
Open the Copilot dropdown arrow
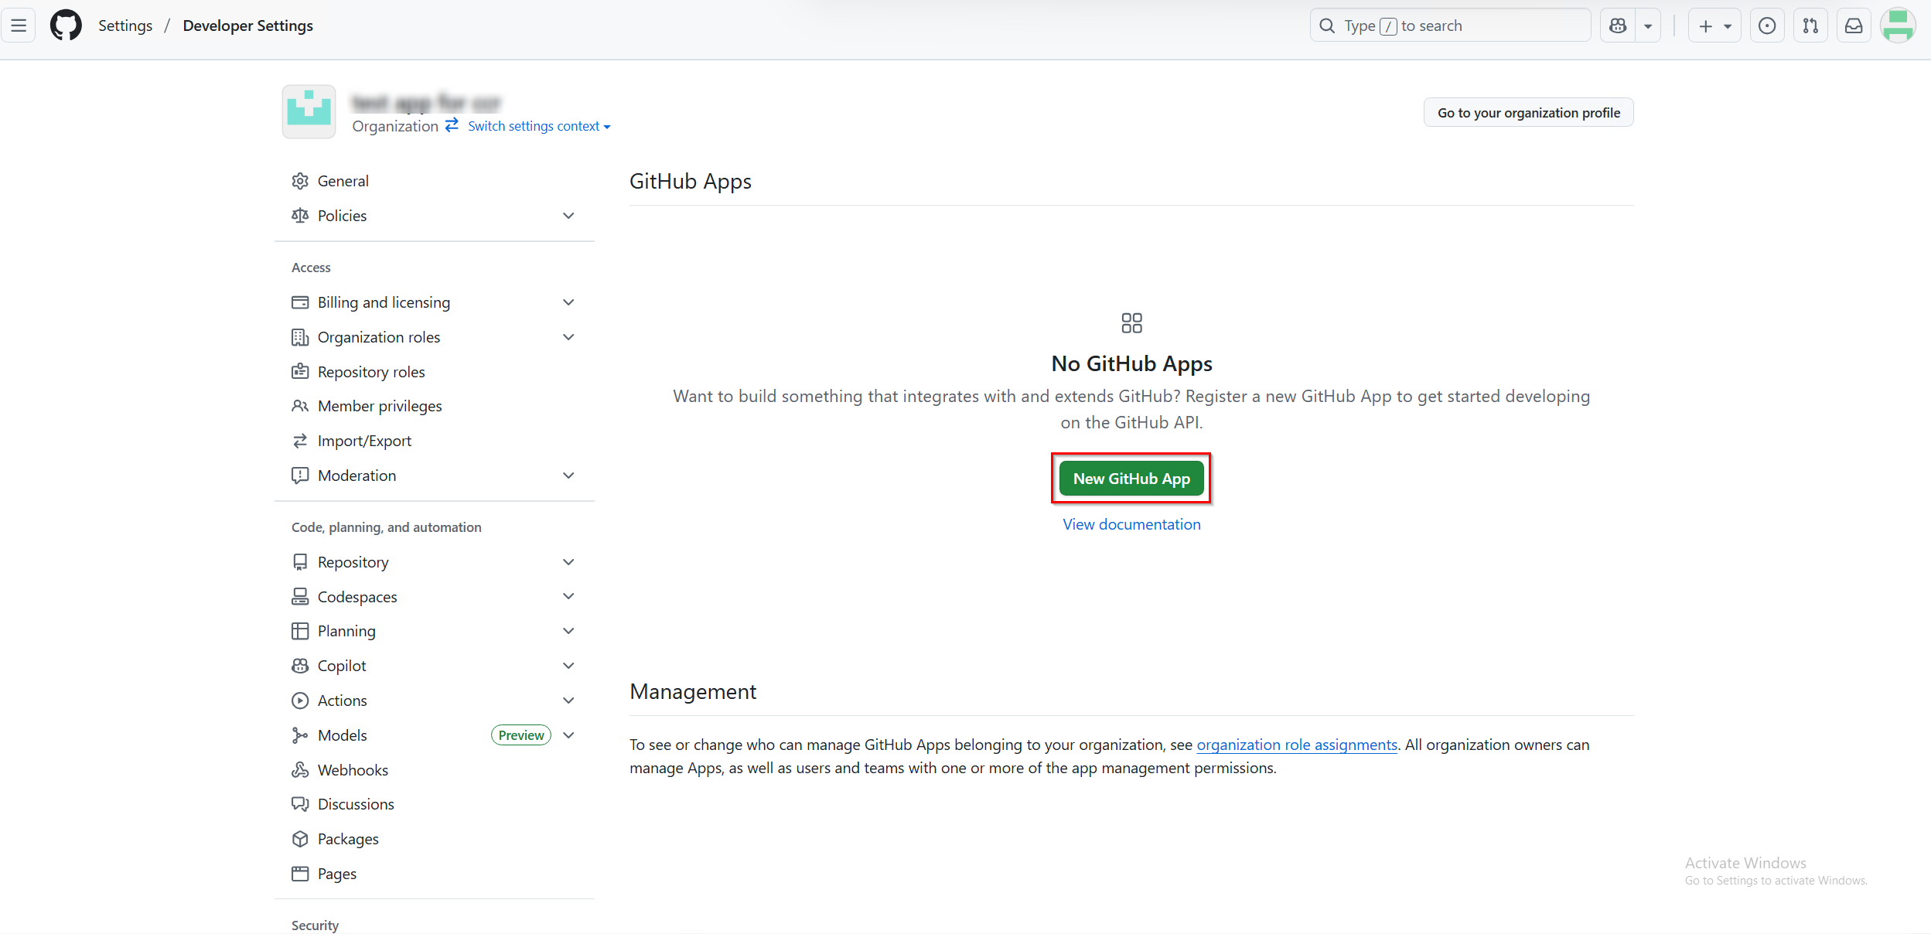pyautogui.click(x=1649, y=25)
